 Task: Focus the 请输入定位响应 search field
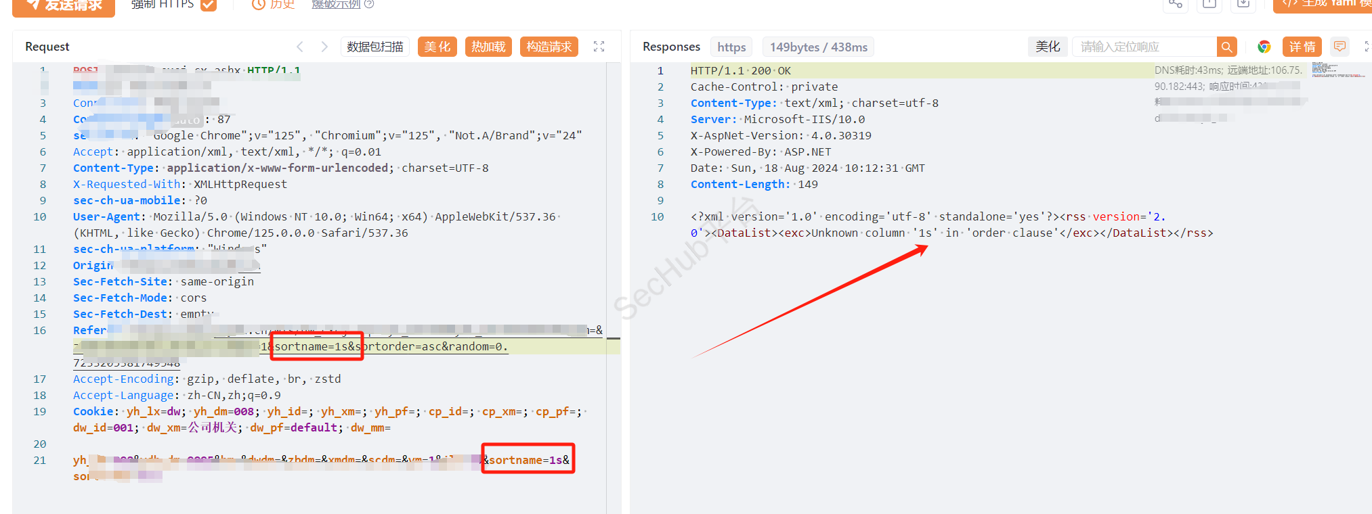1144,47
